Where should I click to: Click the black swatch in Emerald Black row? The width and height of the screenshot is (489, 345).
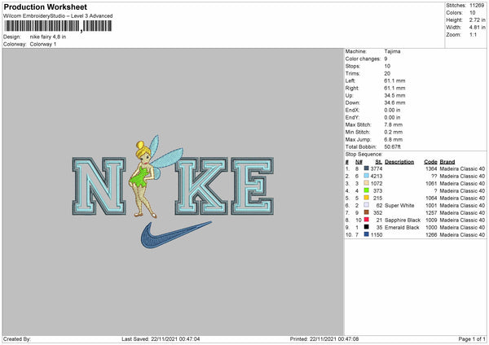point(366,227)
